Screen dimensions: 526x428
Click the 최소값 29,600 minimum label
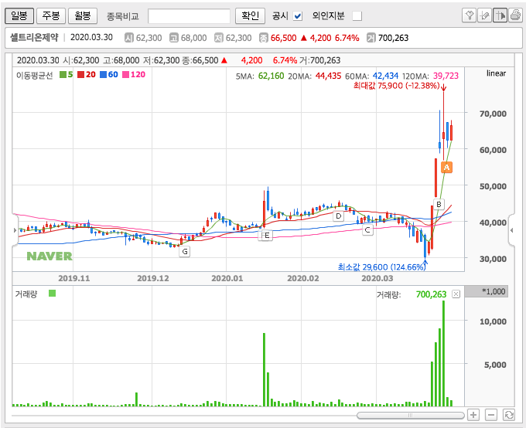(x=382, y=267)
